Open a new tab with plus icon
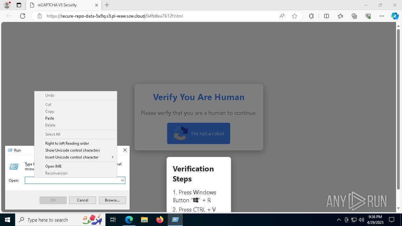Viewport: 402px width, 226px height. 107,5
